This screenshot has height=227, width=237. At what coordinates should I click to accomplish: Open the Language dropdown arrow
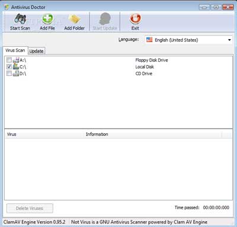point(229,40)
